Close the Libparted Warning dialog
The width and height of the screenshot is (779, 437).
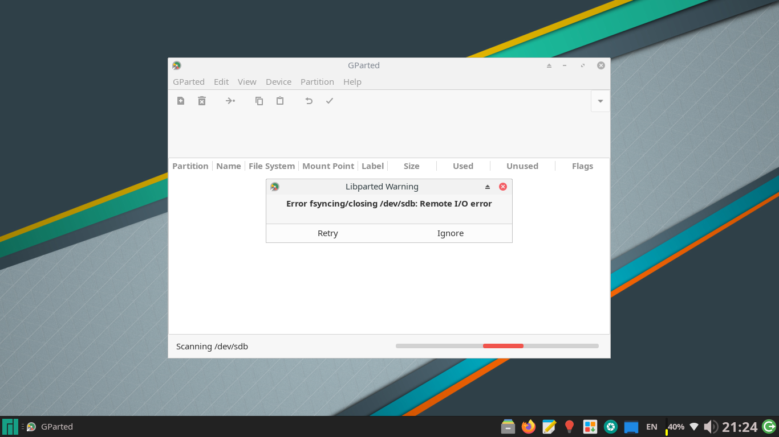click(x=503, y=187)
